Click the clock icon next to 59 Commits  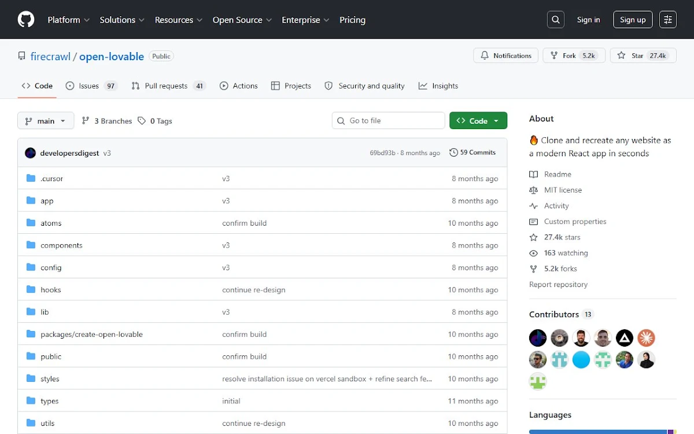(454, 152)
